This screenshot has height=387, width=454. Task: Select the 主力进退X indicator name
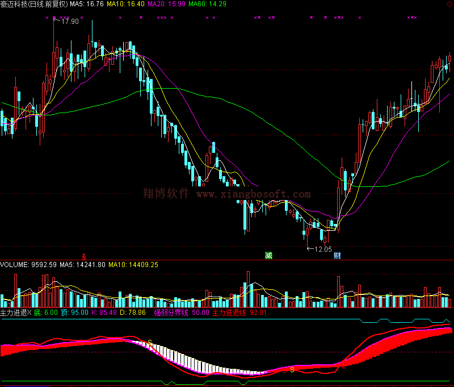(x=16, y=313)
